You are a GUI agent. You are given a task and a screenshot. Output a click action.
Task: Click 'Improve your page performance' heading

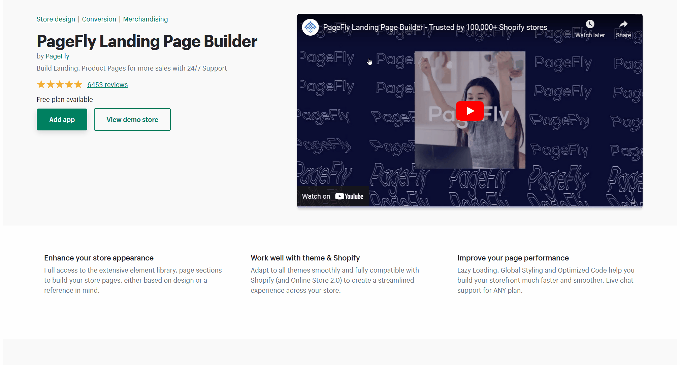[513, 258]
